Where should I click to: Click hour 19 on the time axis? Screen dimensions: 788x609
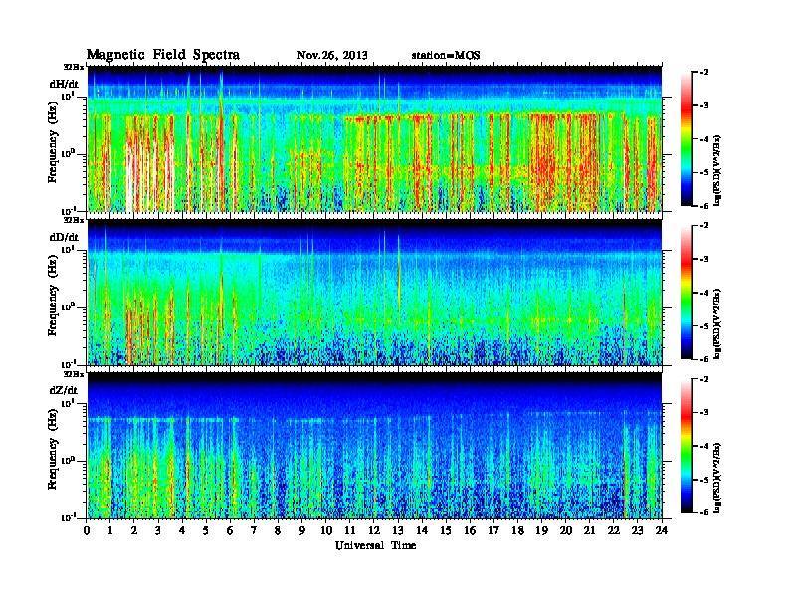(541, 530)
